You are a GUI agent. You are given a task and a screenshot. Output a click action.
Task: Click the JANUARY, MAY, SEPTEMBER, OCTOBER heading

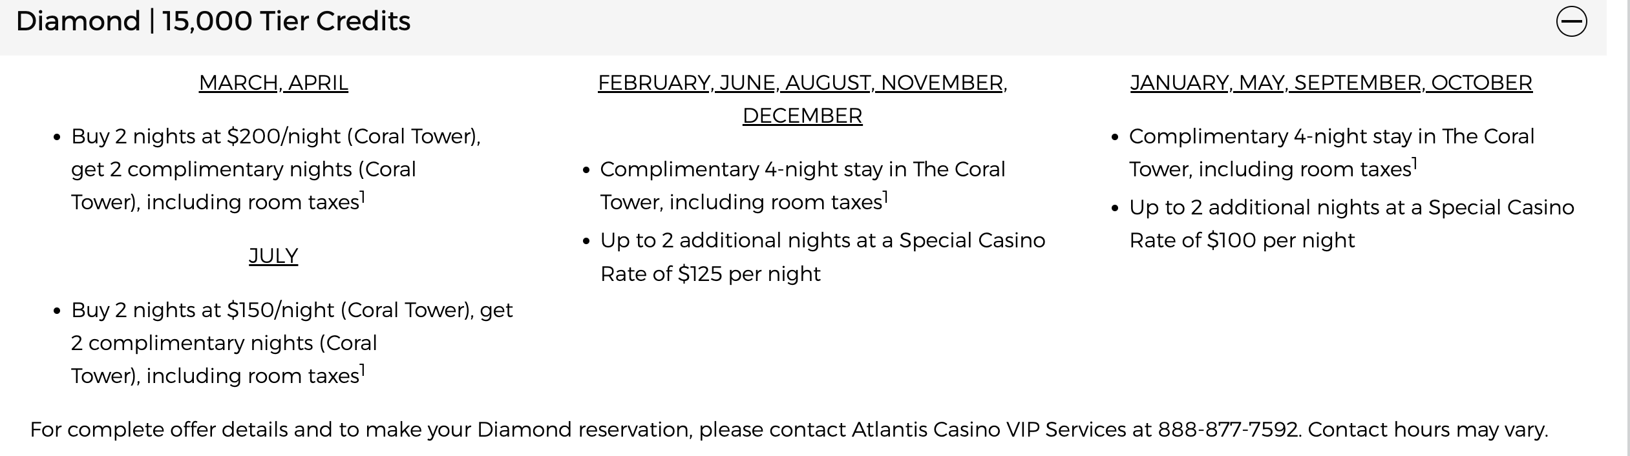point(1331,83)
